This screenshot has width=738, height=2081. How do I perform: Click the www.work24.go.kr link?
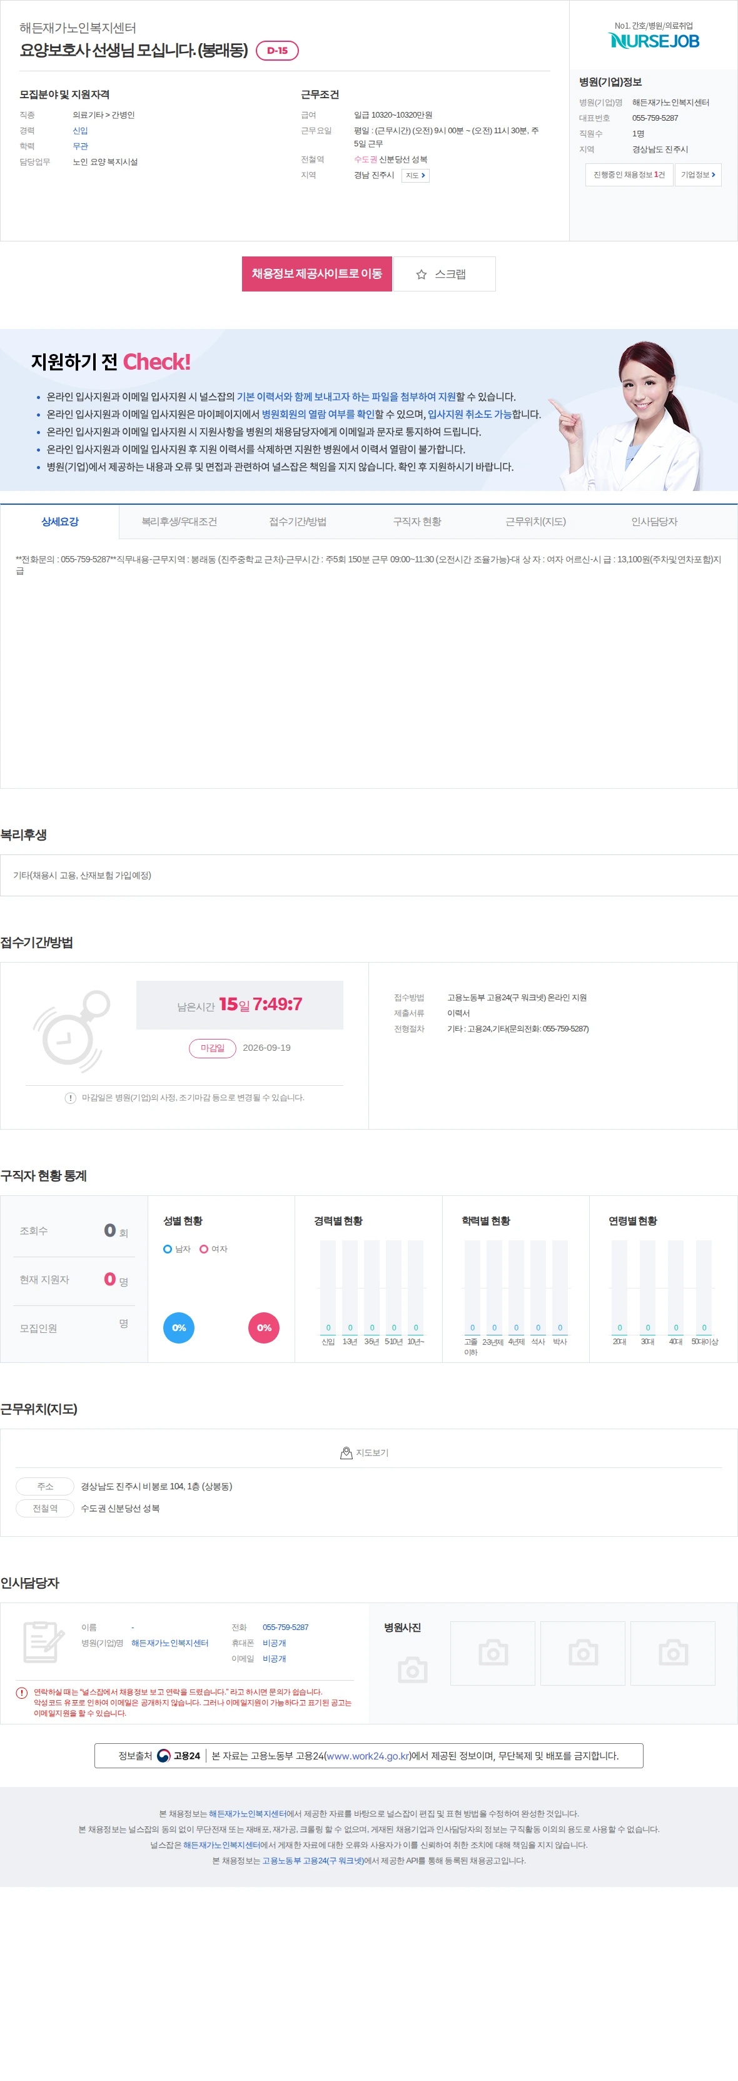(367, 1756)
